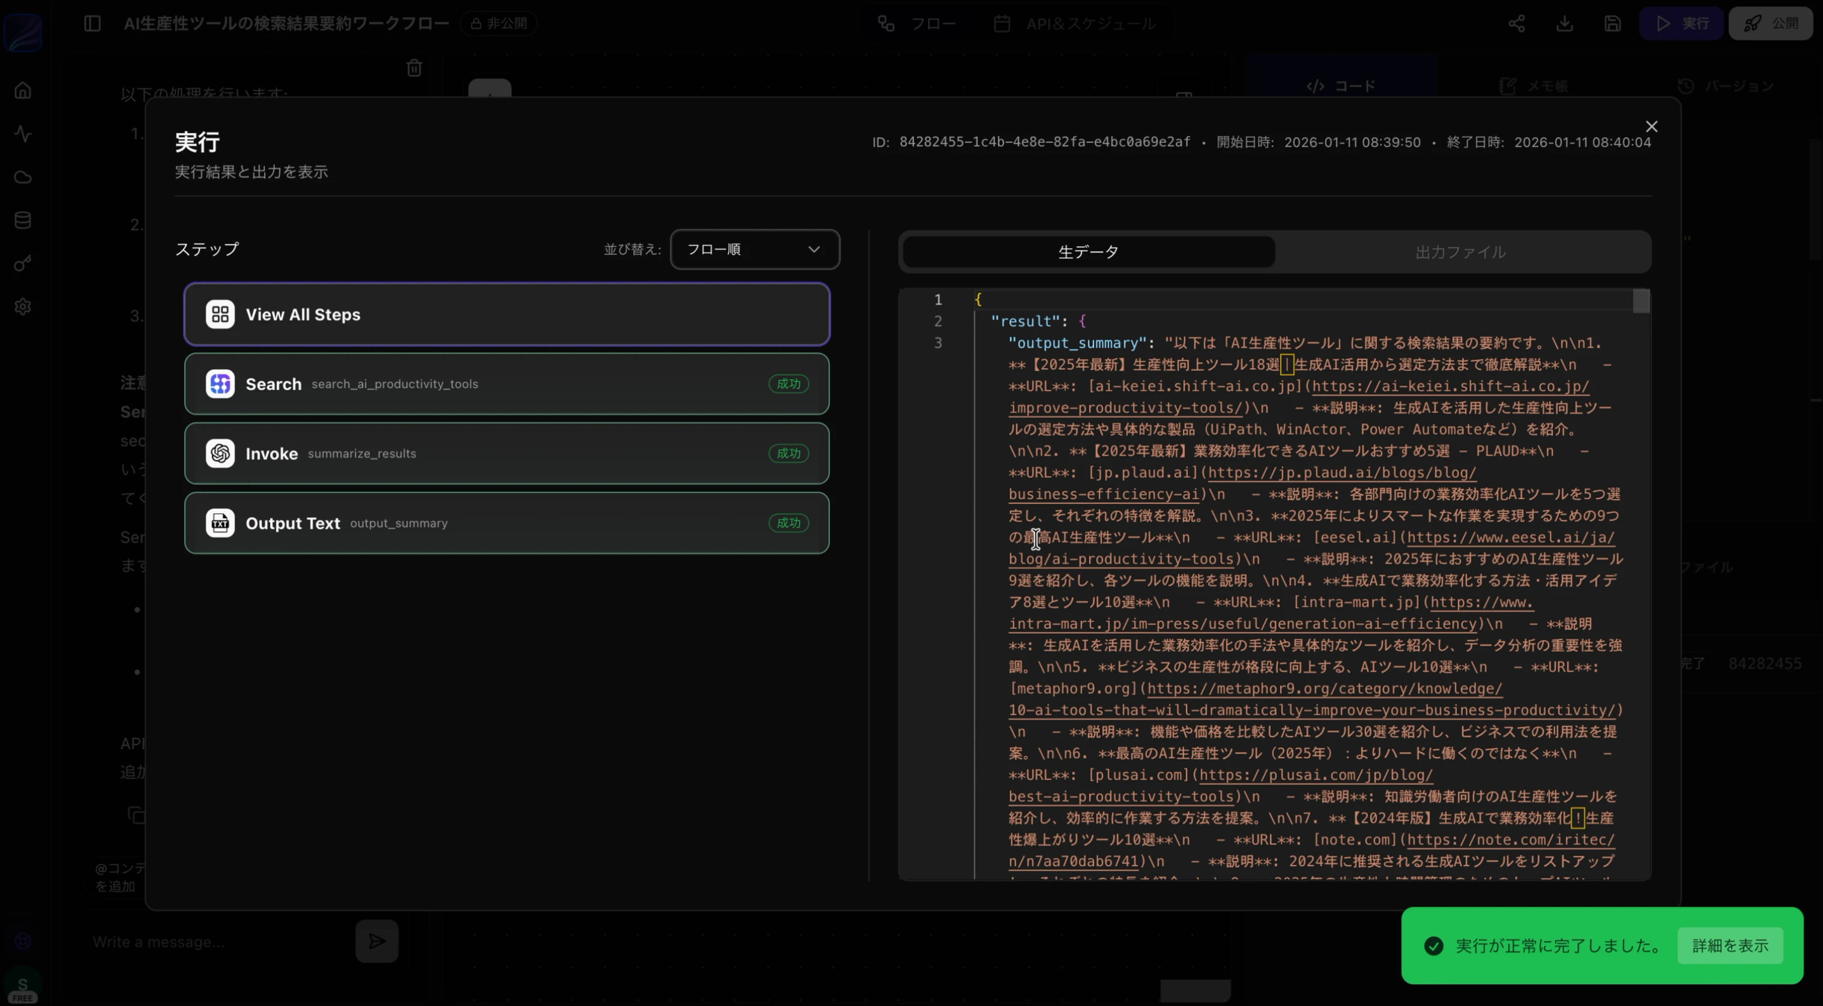Click the share icon in top bar
Image resolution: width=1823 pixels, height=1006 pixels.
(x=1516, y=23)
